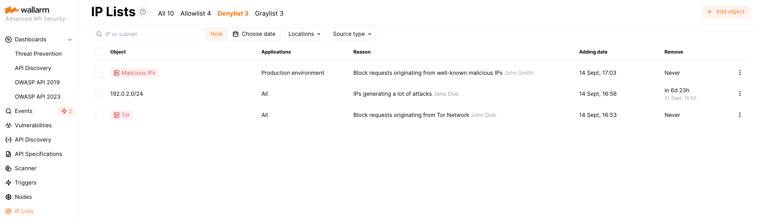Click the Choose date button
This screenshot has height=219, width=759.
(254, 34)
